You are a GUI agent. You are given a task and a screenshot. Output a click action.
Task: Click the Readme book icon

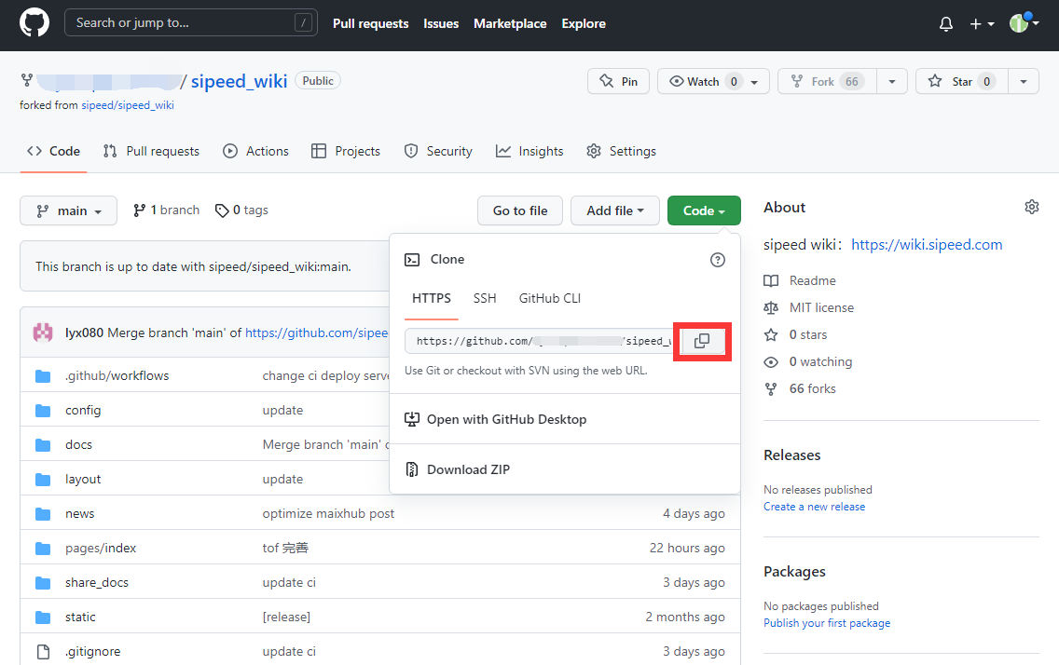tap(771, 280)
